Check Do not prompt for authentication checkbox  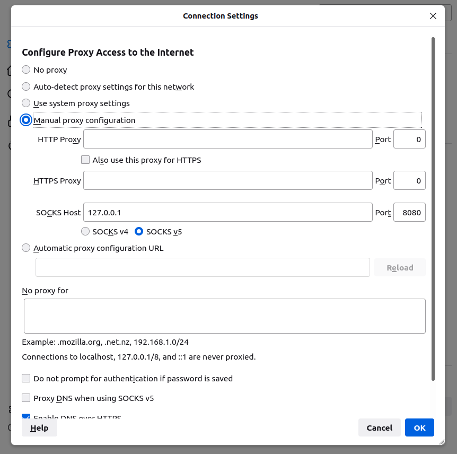pyautogui.click(x=26, y=379)
